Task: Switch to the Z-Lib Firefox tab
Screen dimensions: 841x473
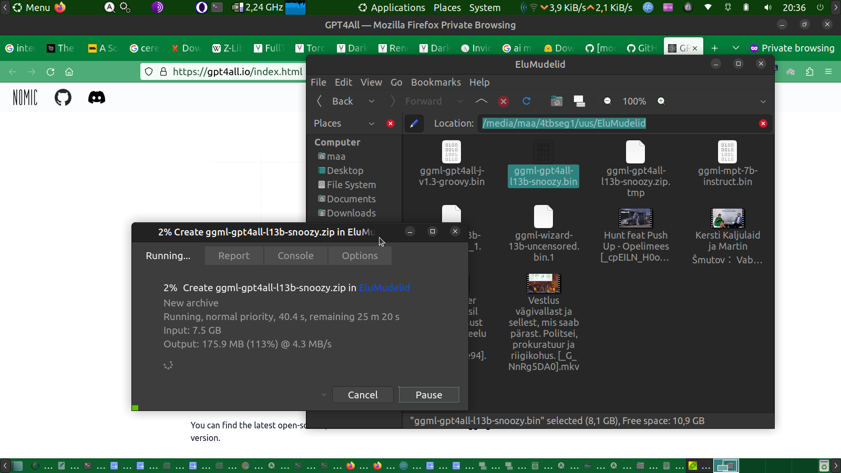Action: pos(227,48)
